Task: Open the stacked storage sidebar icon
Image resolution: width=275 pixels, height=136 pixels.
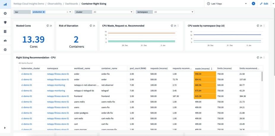Action: (5, 31)
